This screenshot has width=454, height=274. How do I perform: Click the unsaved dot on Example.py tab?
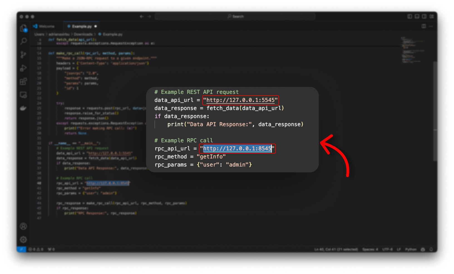click(x=95, y=26)
